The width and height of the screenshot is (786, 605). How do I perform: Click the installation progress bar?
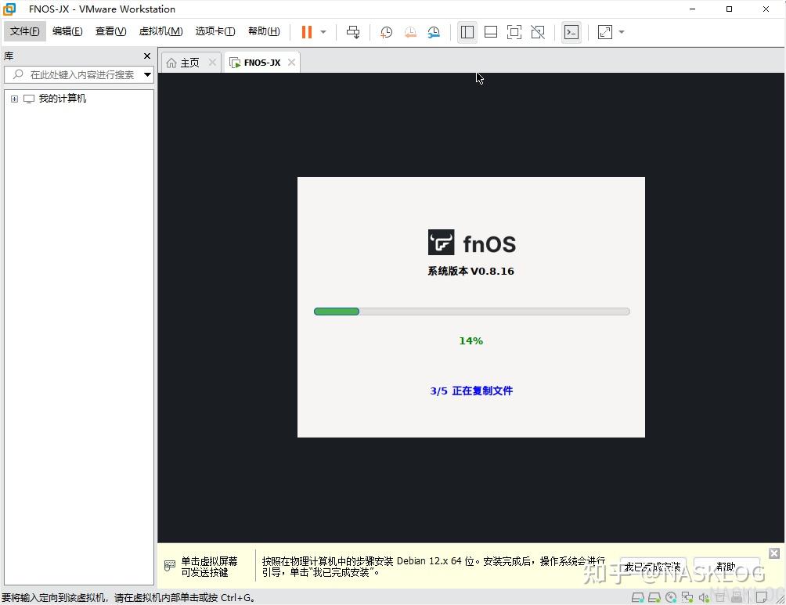(471, 311)
